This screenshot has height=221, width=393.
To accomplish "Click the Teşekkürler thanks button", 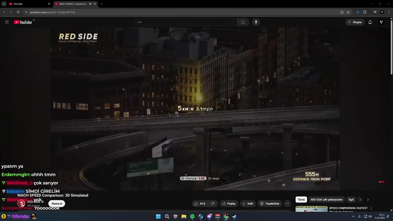I will click(x=270, y=204).
